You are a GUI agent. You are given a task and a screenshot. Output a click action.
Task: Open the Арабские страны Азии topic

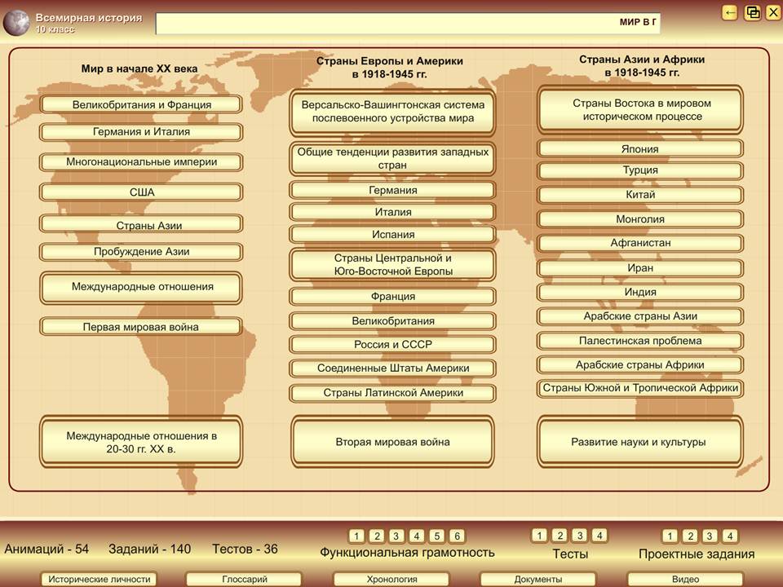(641, 316)
